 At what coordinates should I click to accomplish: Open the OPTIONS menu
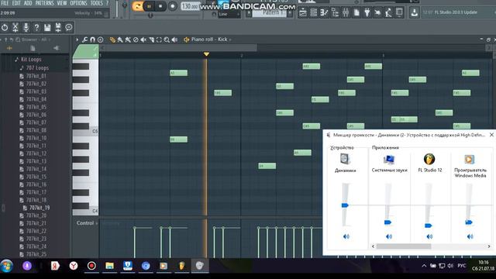click(x=78, y=3)
